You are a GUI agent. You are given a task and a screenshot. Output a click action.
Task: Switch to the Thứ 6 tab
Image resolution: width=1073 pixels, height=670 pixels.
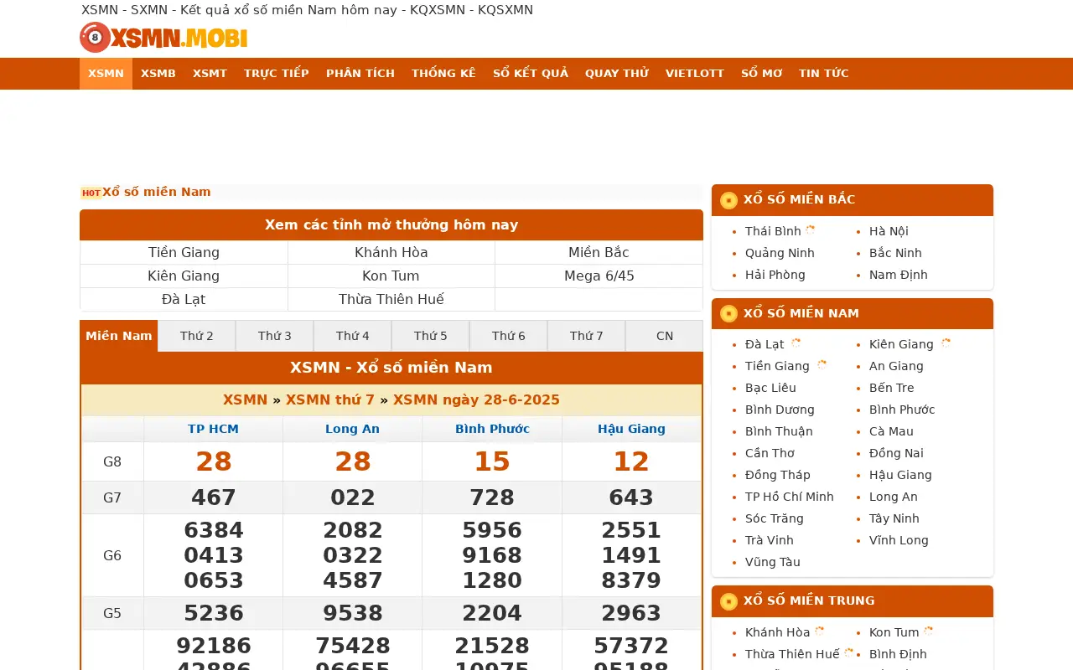[x=509, y=336]
